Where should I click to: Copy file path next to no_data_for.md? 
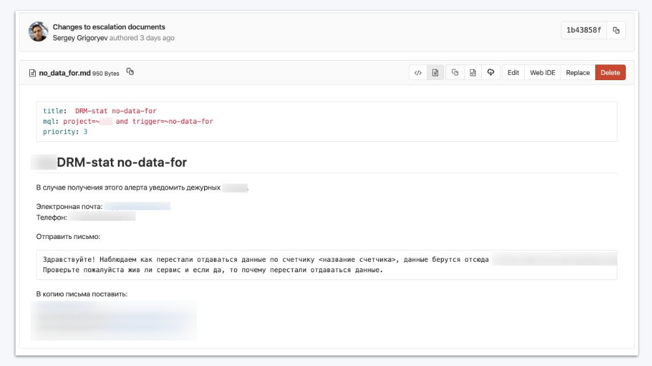pos(130,72)
